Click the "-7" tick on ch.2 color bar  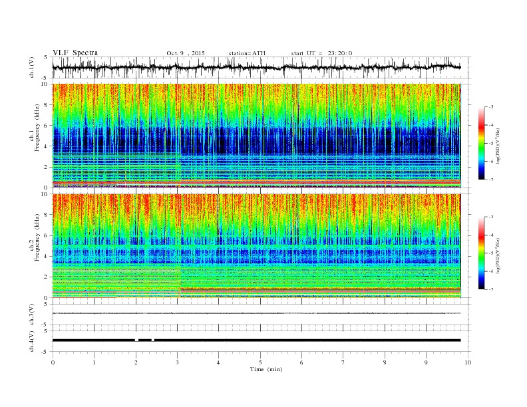click(491, 289)
